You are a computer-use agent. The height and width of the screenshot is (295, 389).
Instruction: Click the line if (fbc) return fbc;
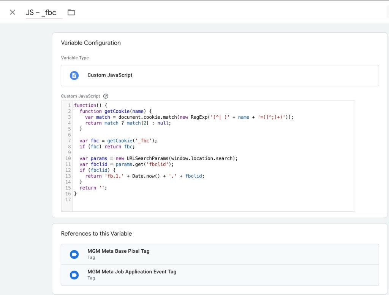point(107,147)
